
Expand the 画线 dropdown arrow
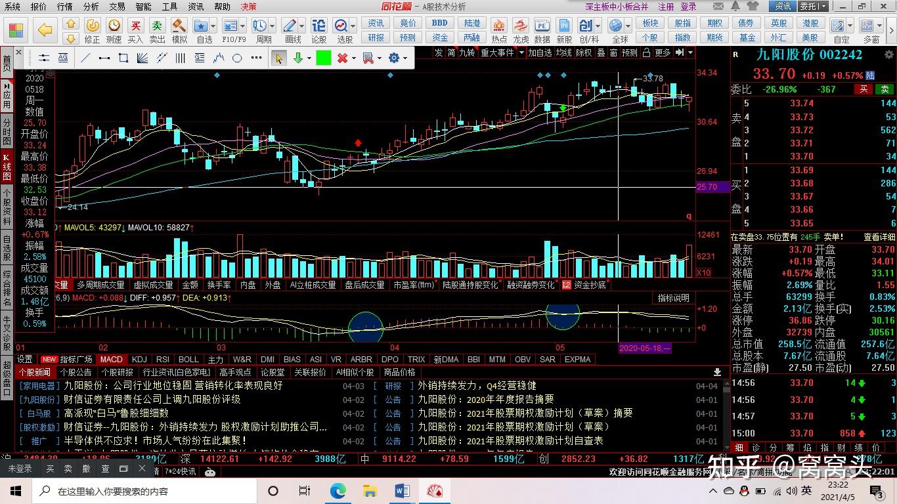(301, 25)
